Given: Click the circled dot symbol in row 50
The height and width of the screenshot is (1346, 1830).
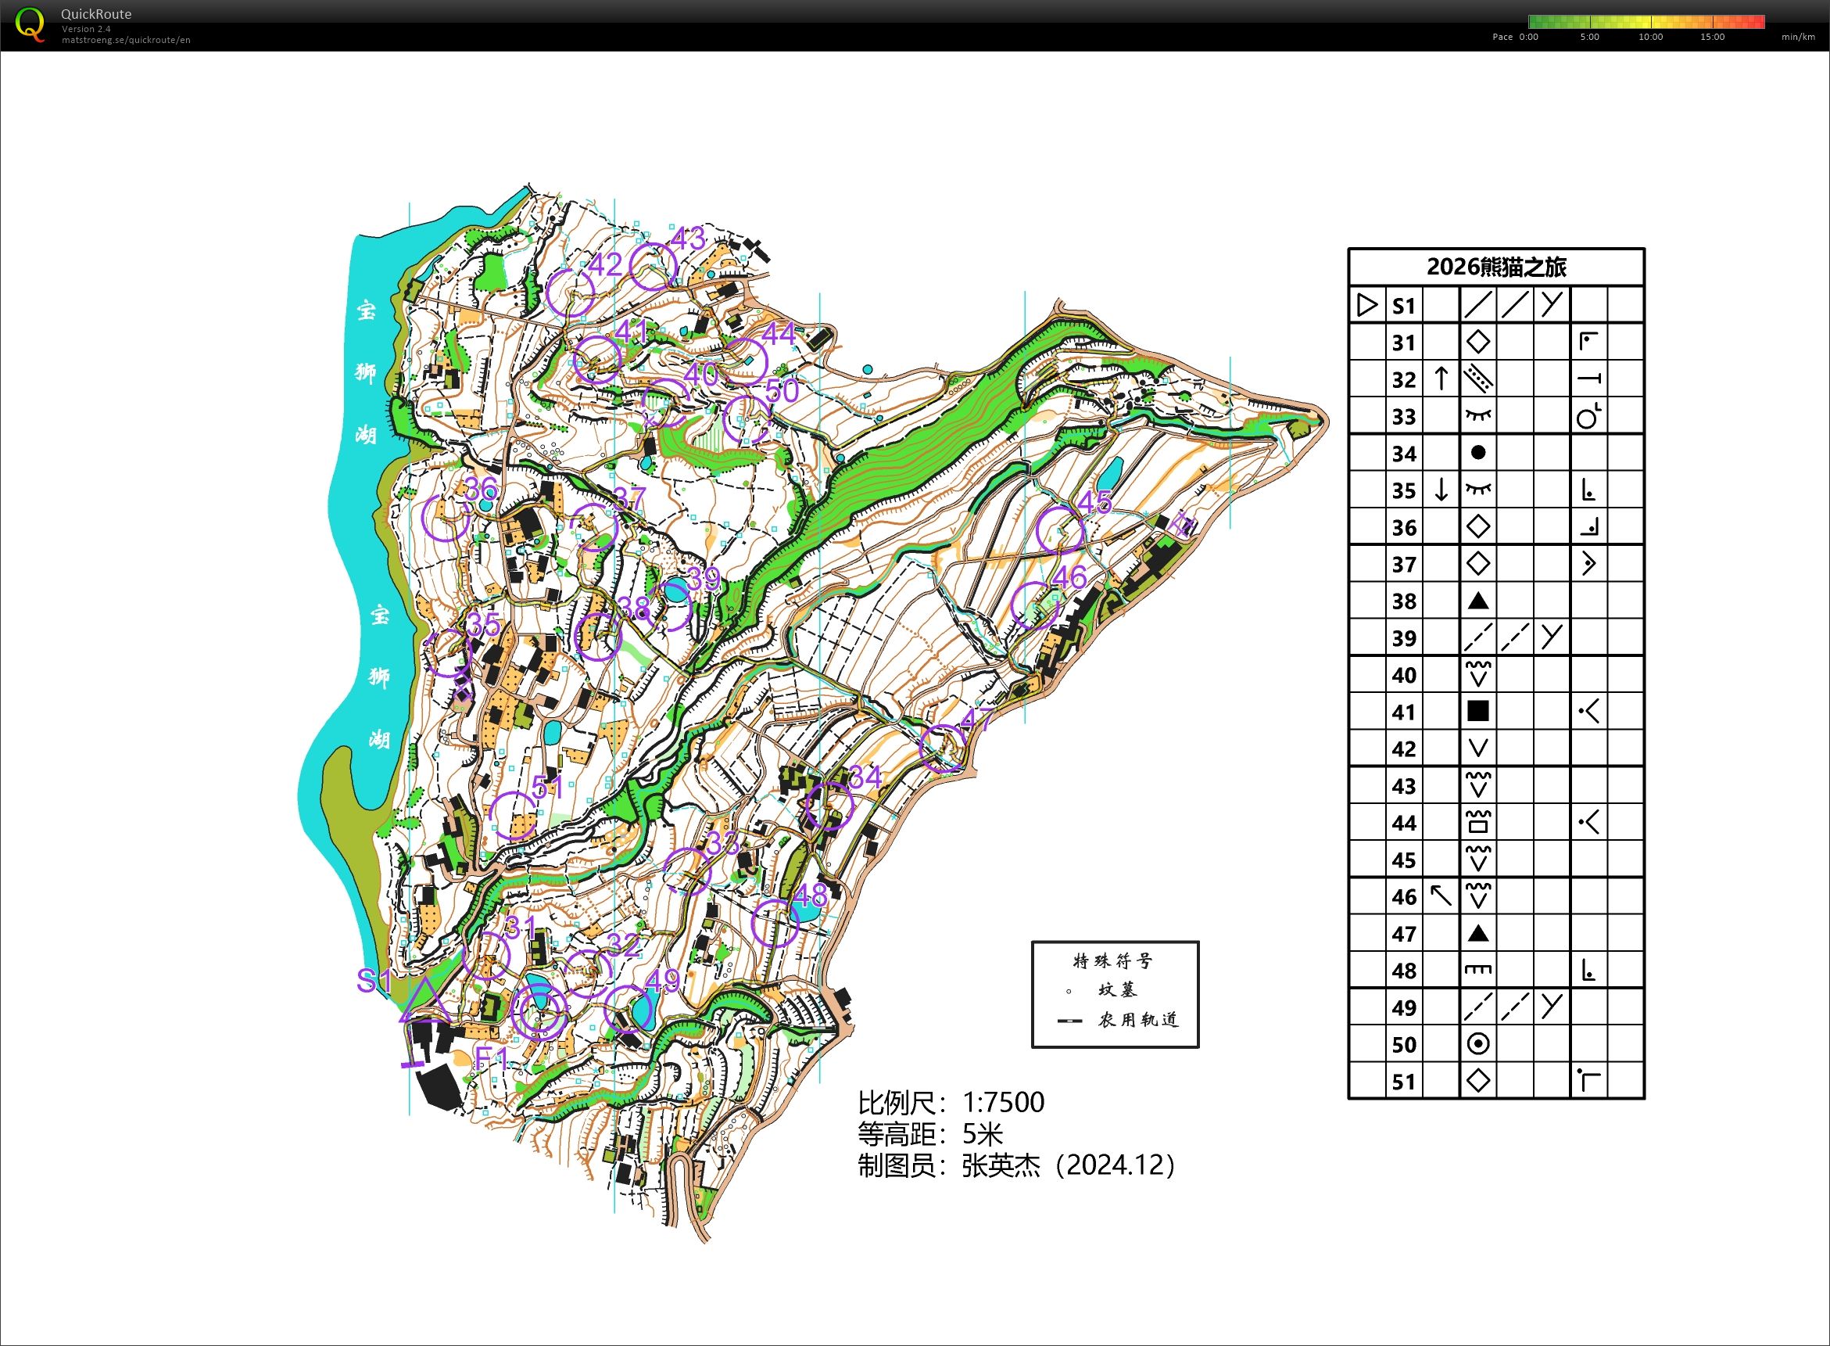Looking at the screenshot, I should (1478, 1044).
